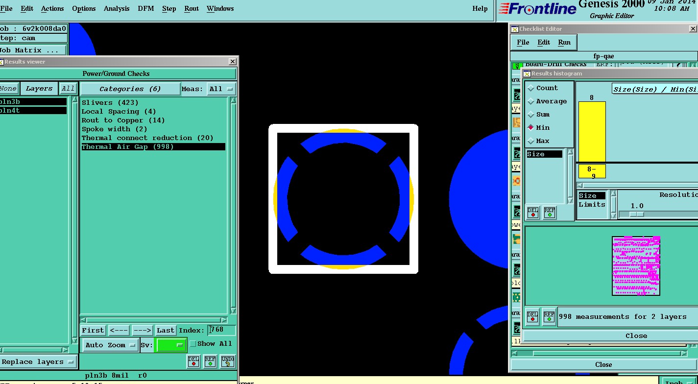The width and height of the screenshot is (698, 384).
Task: Open Checklist Editor File menu
Action: tap(523, 42)
